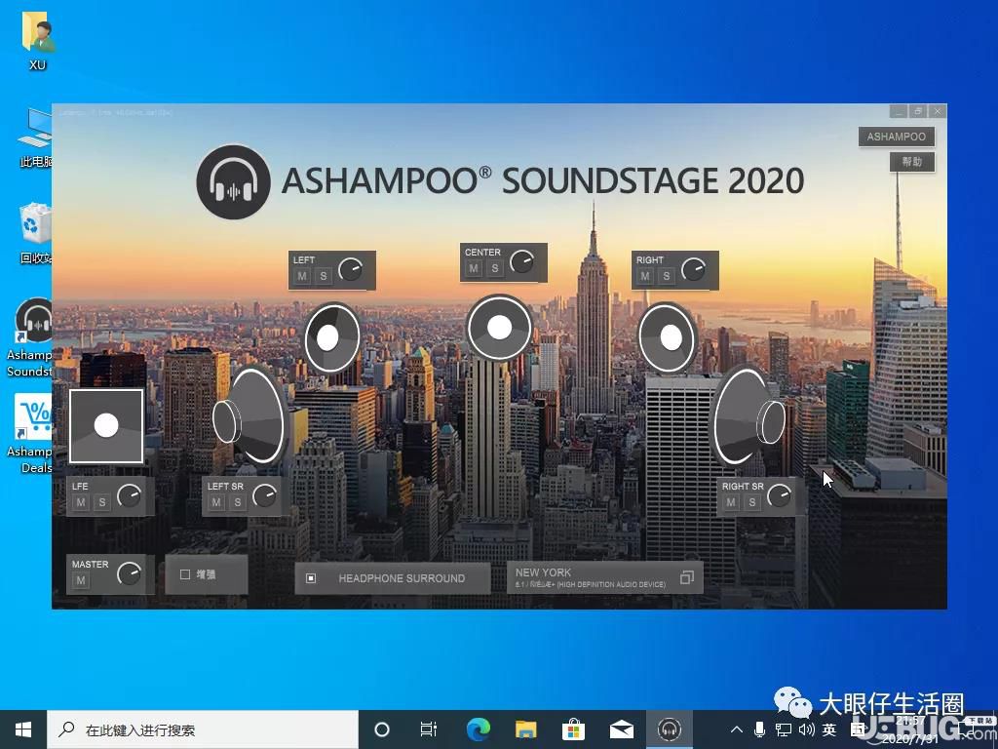Solo the LFE channel with S
Viewport: 998px width, 749px height.
101,502
